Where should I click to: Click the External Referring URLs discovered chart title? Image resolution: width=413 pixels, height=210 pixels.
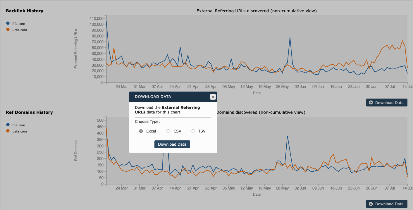(257, 11)
